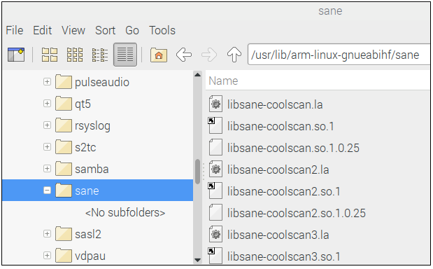Sort files by the Name column header

coord(318,81)
